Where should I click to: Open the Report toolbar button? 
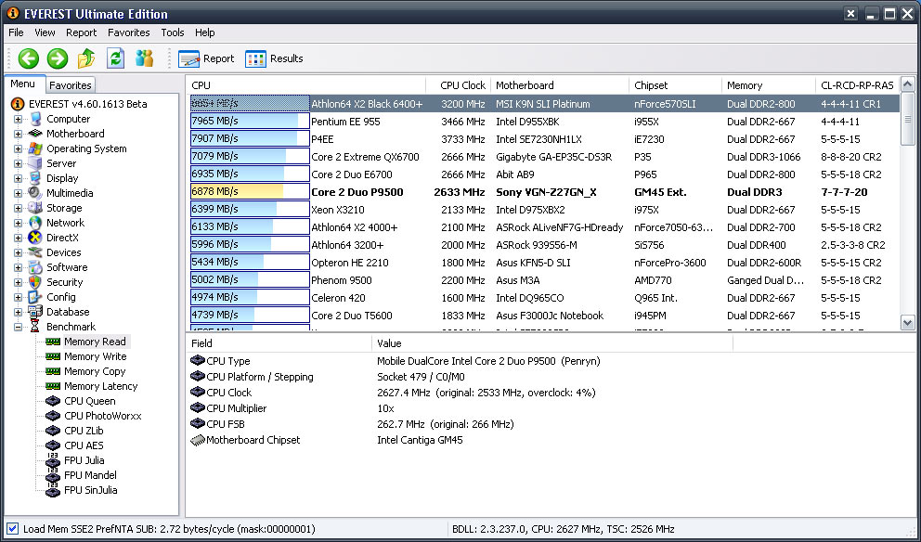(x=206, y=58)
